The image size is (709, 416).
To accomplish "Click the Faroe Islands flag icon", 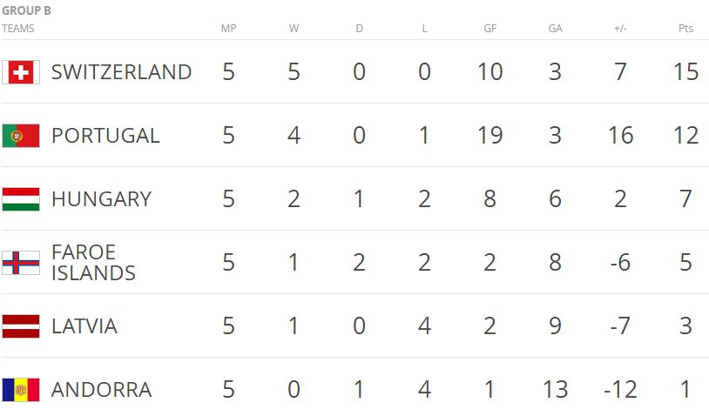I will [21, 263].
